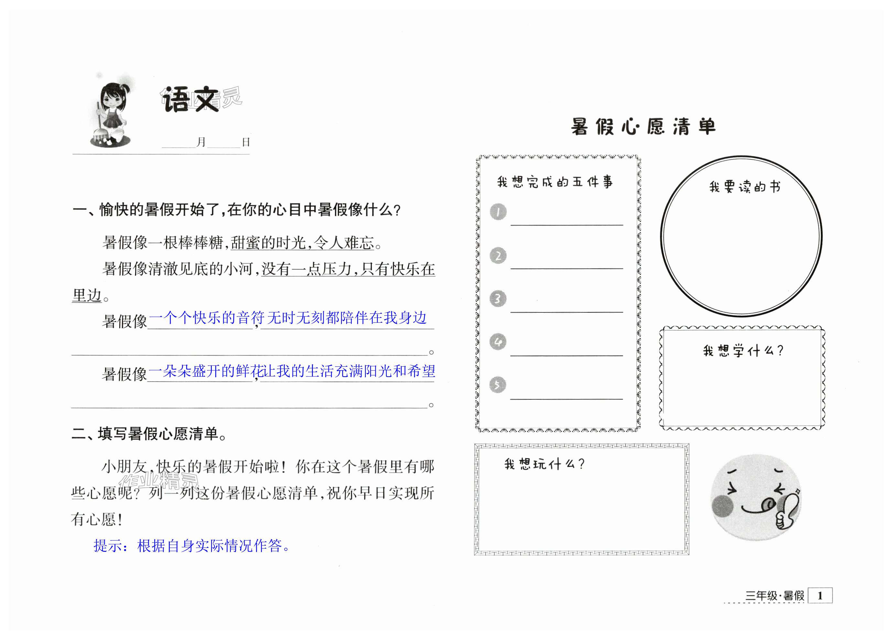Click the label 我想玩什么?
Image resolution: width=893 pixels, height=640 pixels.
[544, 464]
